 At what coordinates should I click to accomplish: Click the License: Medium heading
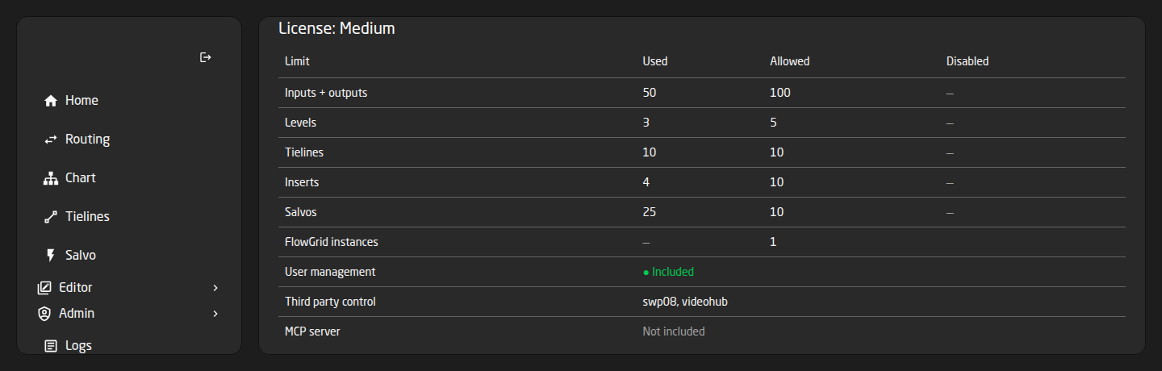coord(336,28)
